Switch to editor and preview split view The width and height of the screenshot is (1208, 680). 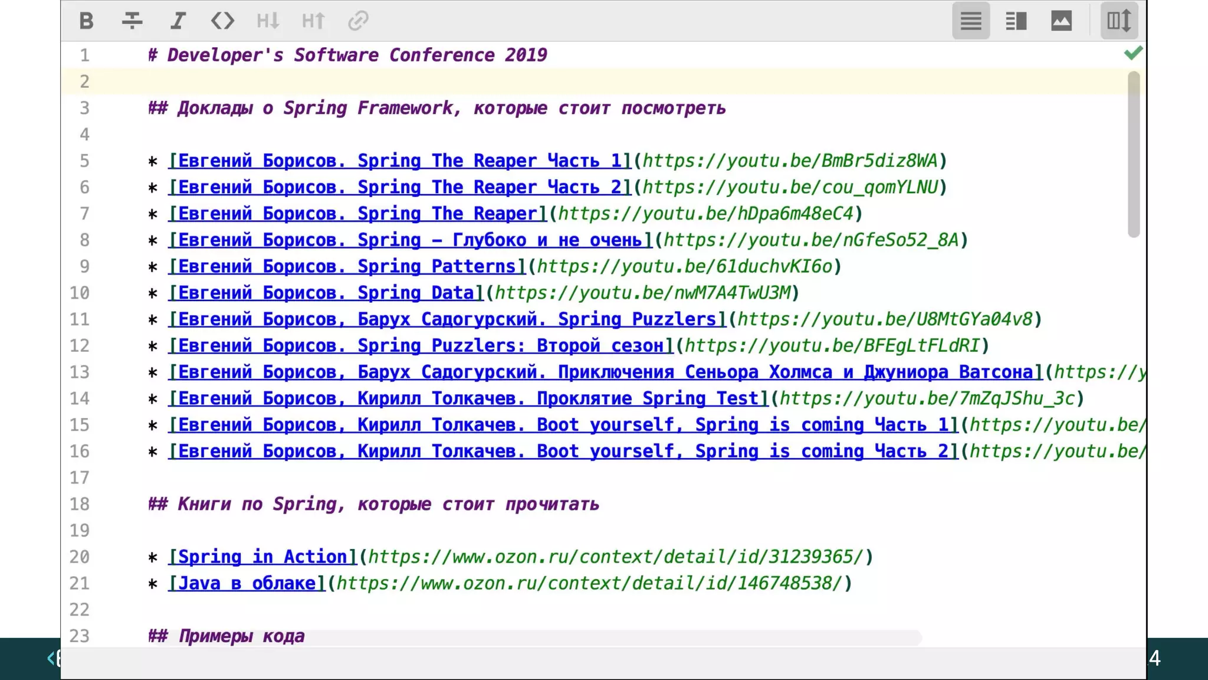[x=1016, y=21]
